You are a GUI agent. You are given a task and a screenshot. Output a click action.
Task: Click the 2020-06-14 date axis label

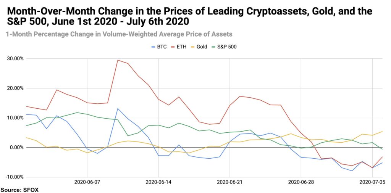point(158,182)
